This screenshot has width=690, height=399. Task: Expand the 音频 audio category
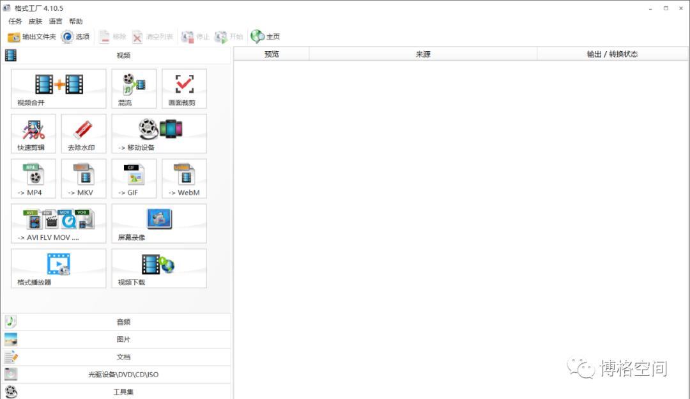coord(116,322)
